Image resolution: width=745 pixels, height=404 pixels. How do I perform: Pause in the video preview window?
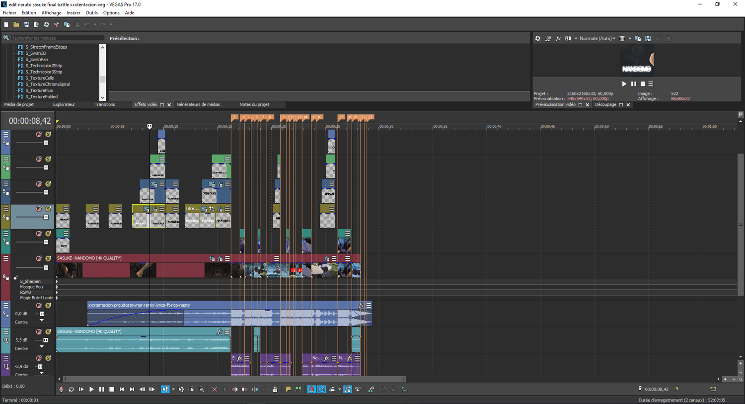pyautogui.click(x=633, y=84)
